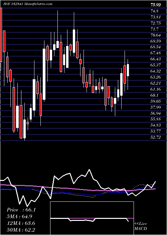This screenshot has width=167, height=235.
Task: Click the 60.1 axis label
Action: coord(155,95)
